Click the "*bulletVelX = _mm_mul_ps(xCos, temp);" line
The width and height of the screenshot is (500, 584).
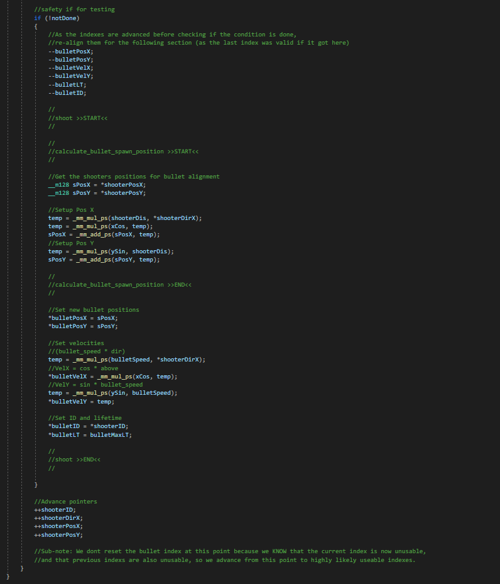pyautogui.click(x=112, y=376)
